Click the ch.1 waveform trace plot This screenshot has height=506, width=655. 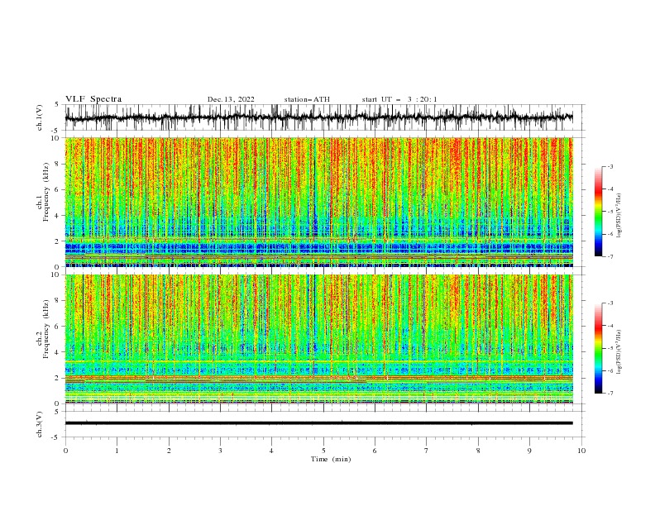click(x=318, y=117)
